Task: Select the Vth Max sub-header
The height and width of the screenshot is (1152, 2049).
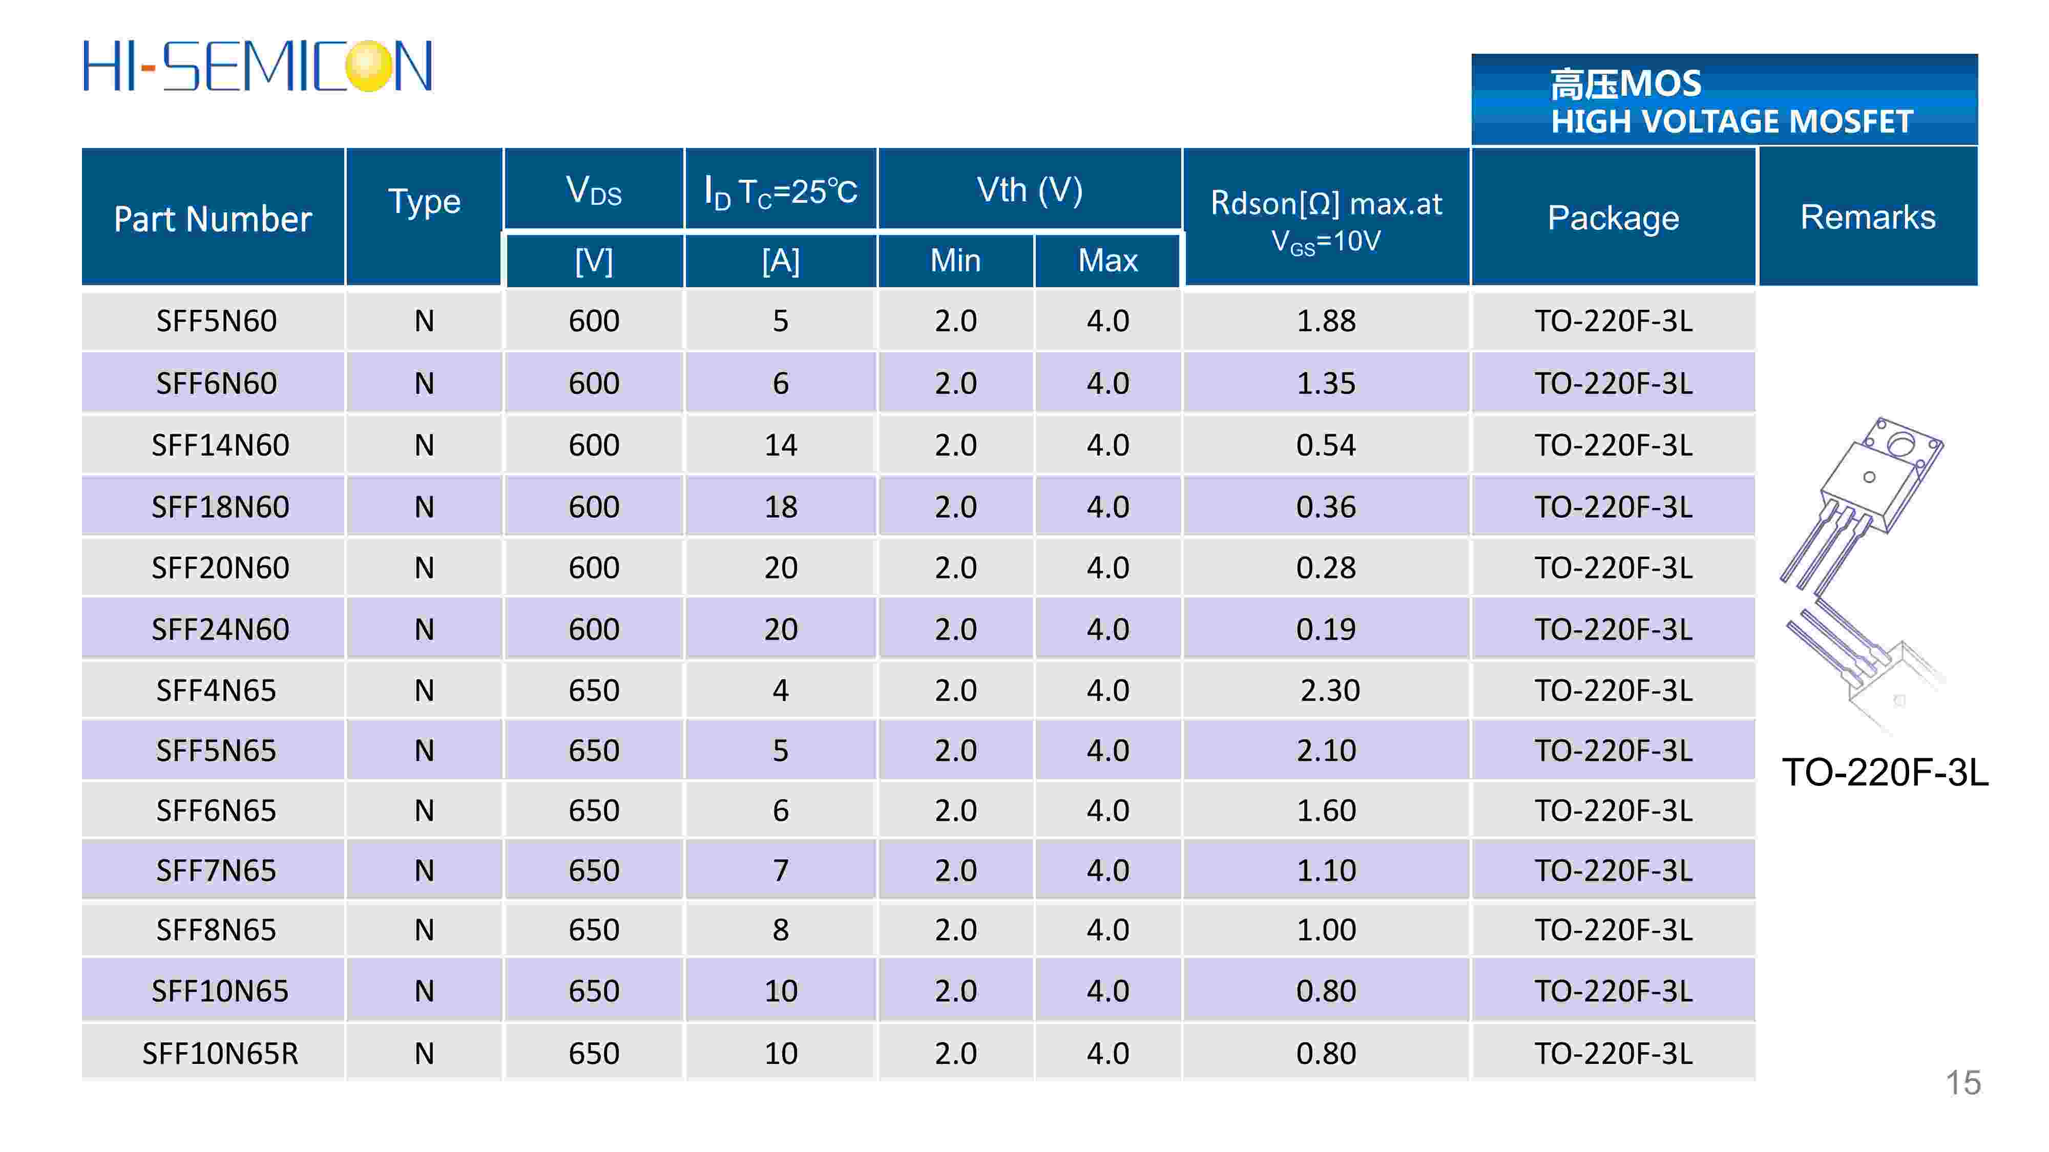Action: pos(1107,261)
